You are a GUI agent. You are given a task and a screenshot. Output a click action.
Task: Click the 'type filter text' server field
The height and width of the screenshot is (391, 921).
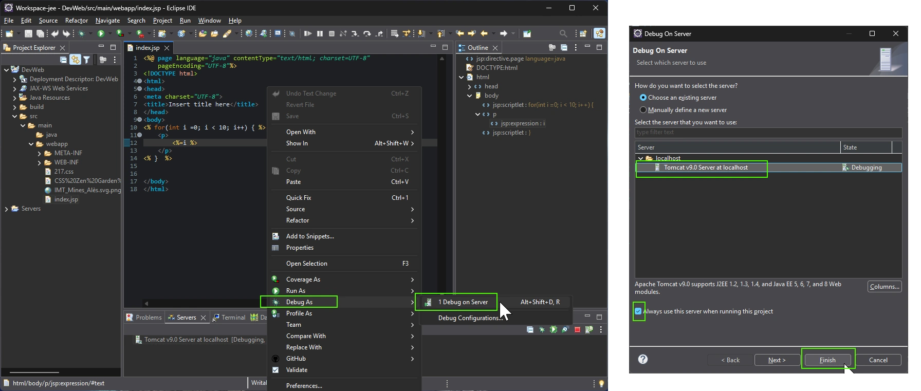768,132
